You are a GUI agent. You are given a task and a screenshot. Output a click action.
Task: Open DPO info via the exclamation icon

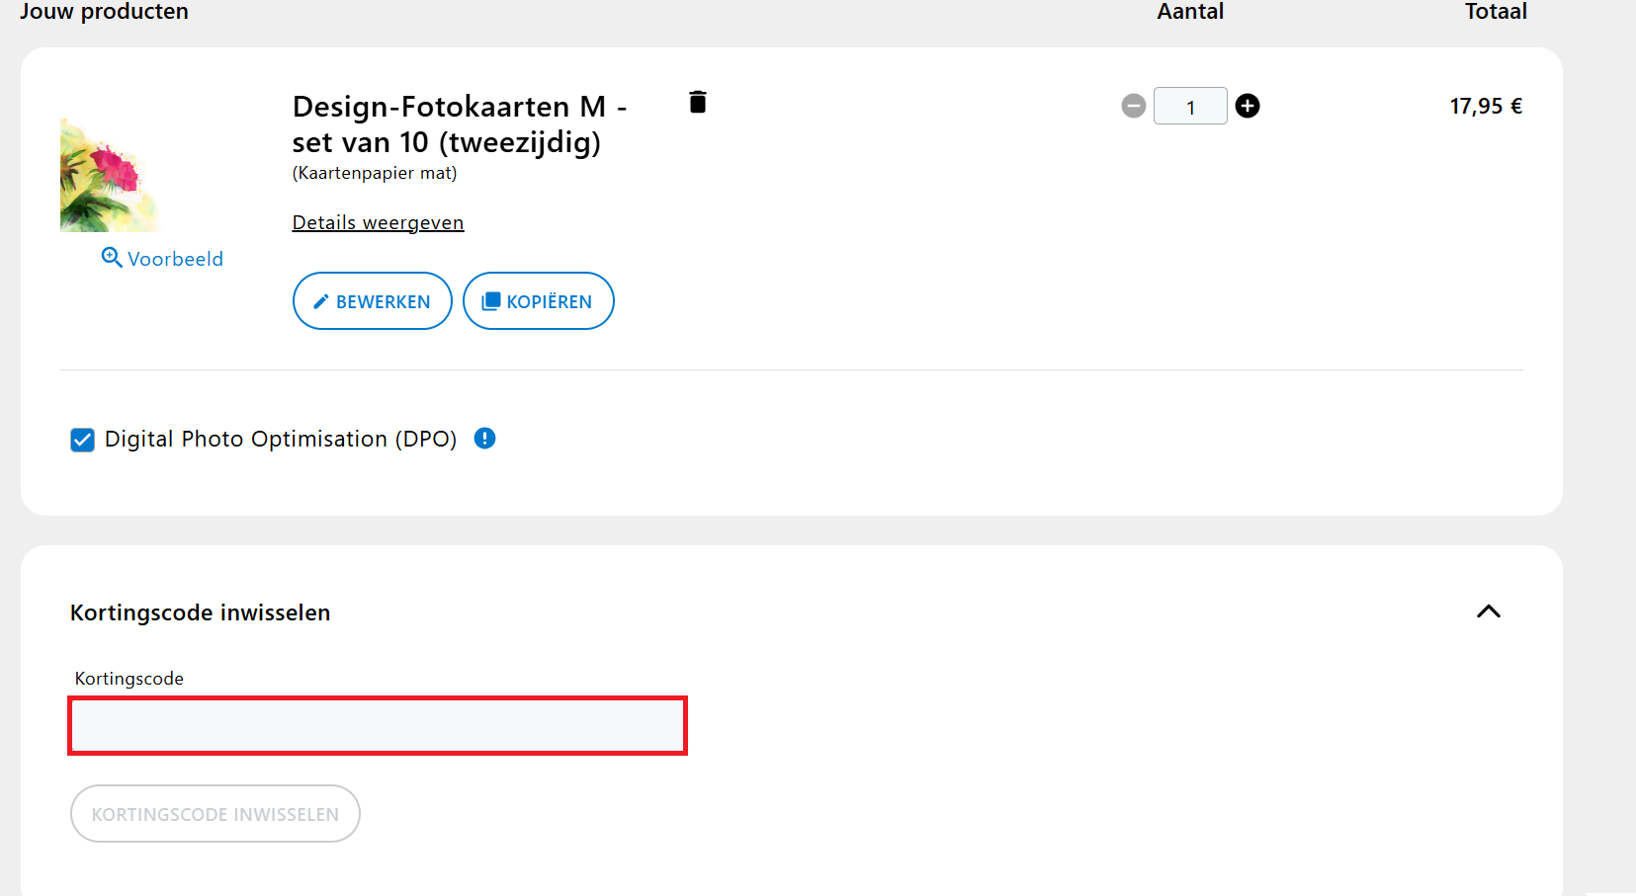[484, 439]
